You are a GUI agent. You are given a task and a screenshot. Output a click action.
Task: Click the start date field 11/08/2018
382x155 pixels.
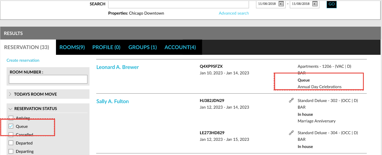(267, 4)
